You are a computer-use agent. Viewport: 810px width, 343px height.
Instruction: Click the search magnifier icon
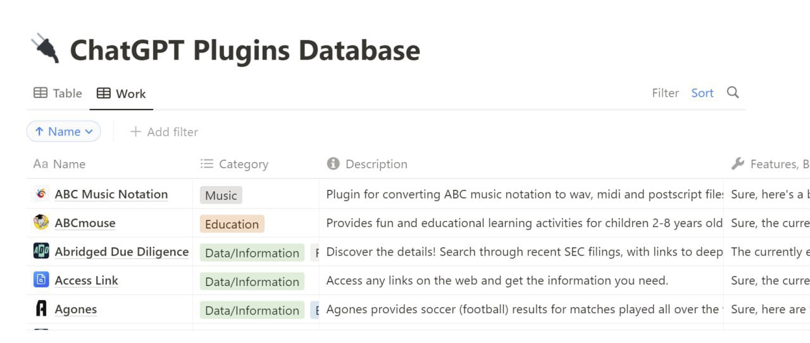coord(733,92)
